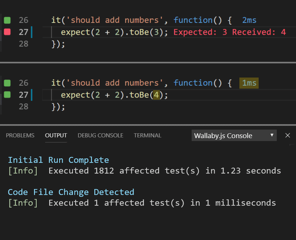296x240 pixels.
Task: Click line number 27 in the lower editor
Action: coord(24,95)
